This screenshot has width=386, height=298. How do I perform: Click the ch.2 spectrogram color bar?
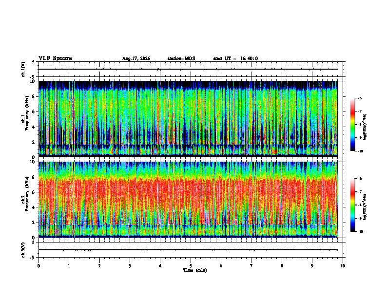[352, 205]
